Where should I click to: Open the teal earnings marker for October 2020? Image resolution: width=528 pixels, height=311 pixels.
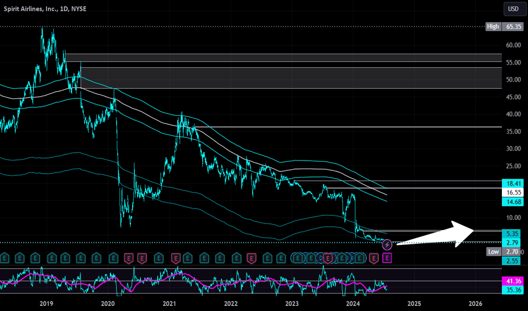pyautogui.click(x=159, y=258)
